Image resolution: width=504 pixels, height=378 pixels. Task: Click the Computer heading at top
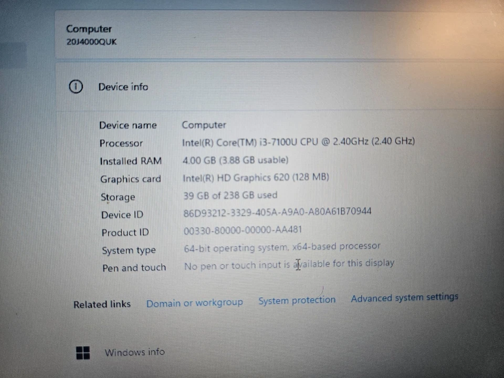click(x=89, y=29)
